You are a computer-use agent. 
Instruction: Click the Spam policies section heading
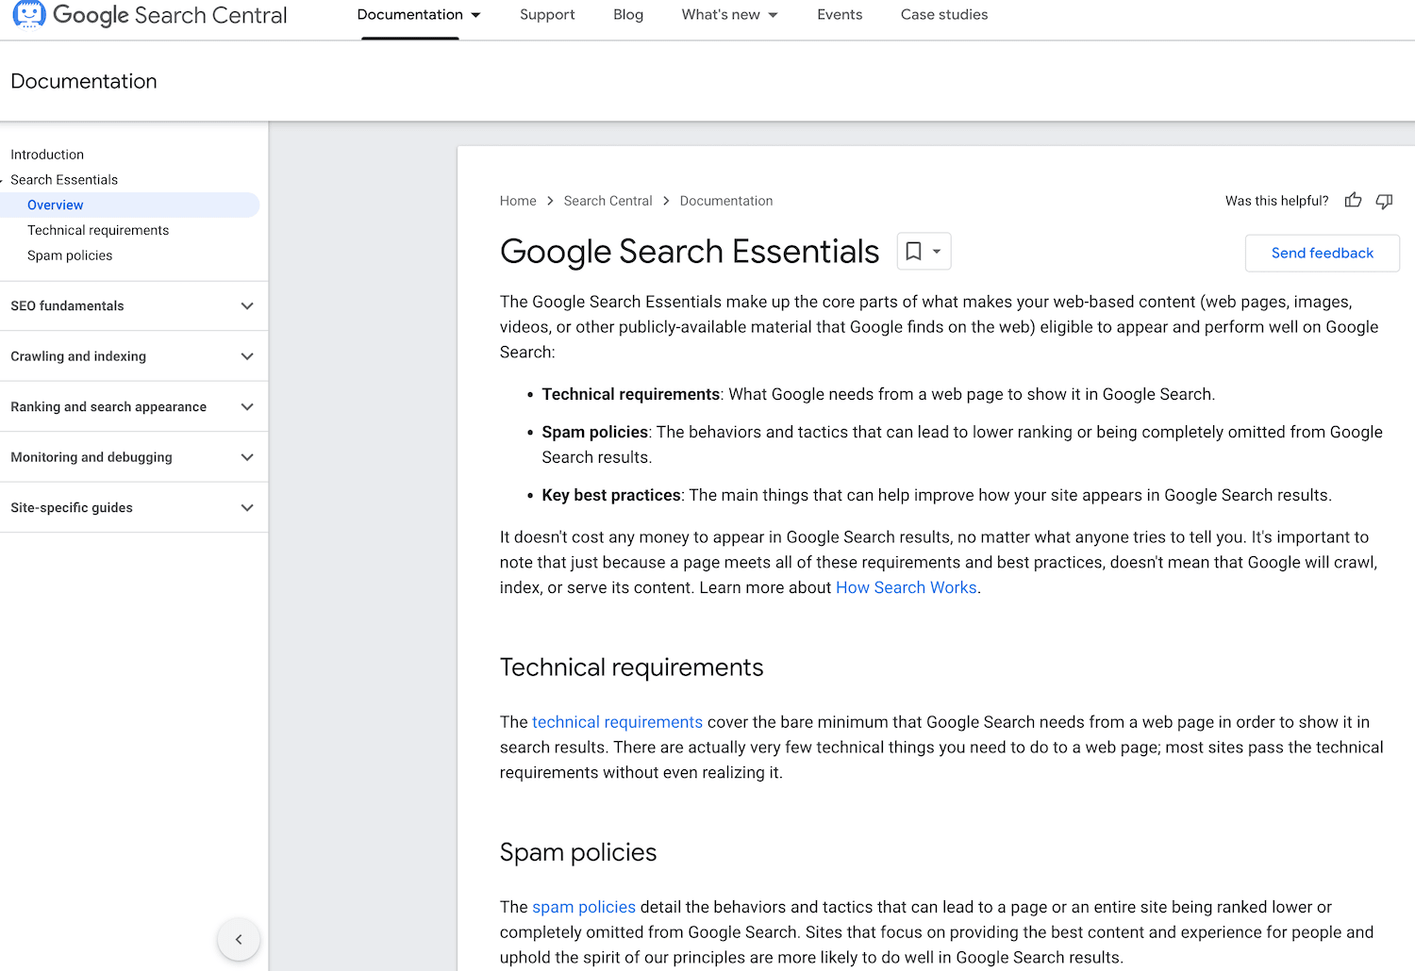click(578, 852)
